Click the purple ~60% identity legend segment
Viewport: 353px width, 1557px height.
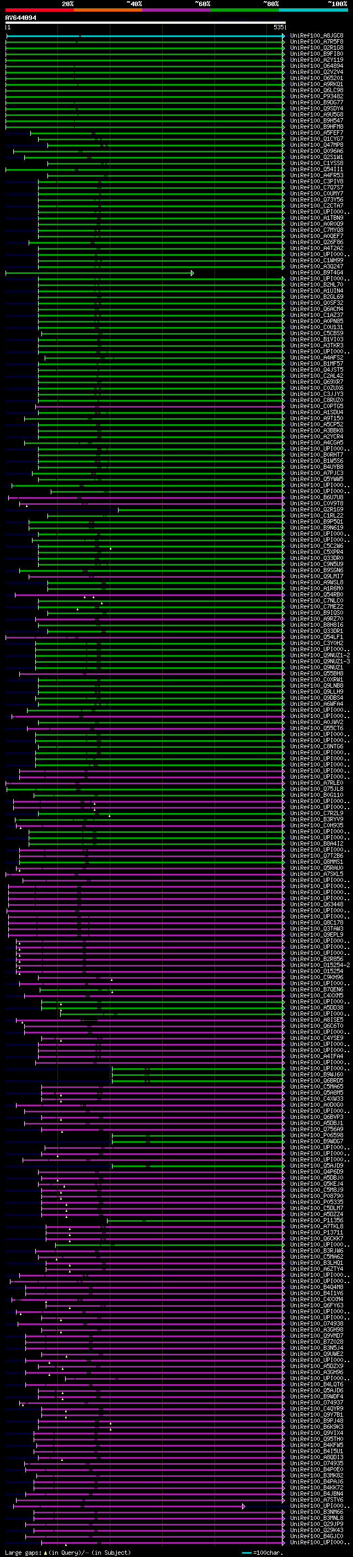coord(177,10)
